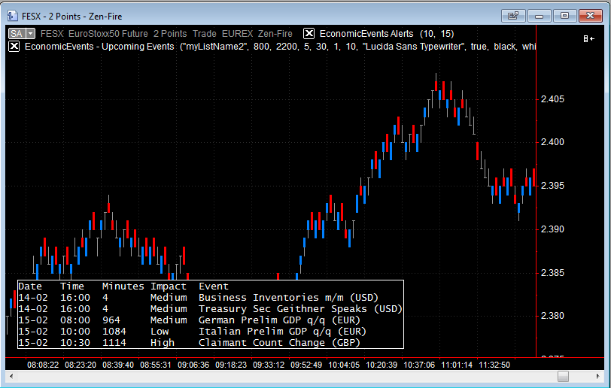
Task: Open the SA symbol selector dropdown
Action: click(x=30, y=34)
